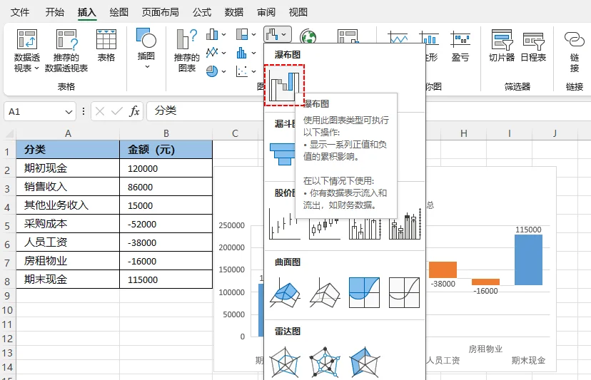Click the formula bar confirm checkmark icon
This screenshot has height=380, width=591.
117,111
